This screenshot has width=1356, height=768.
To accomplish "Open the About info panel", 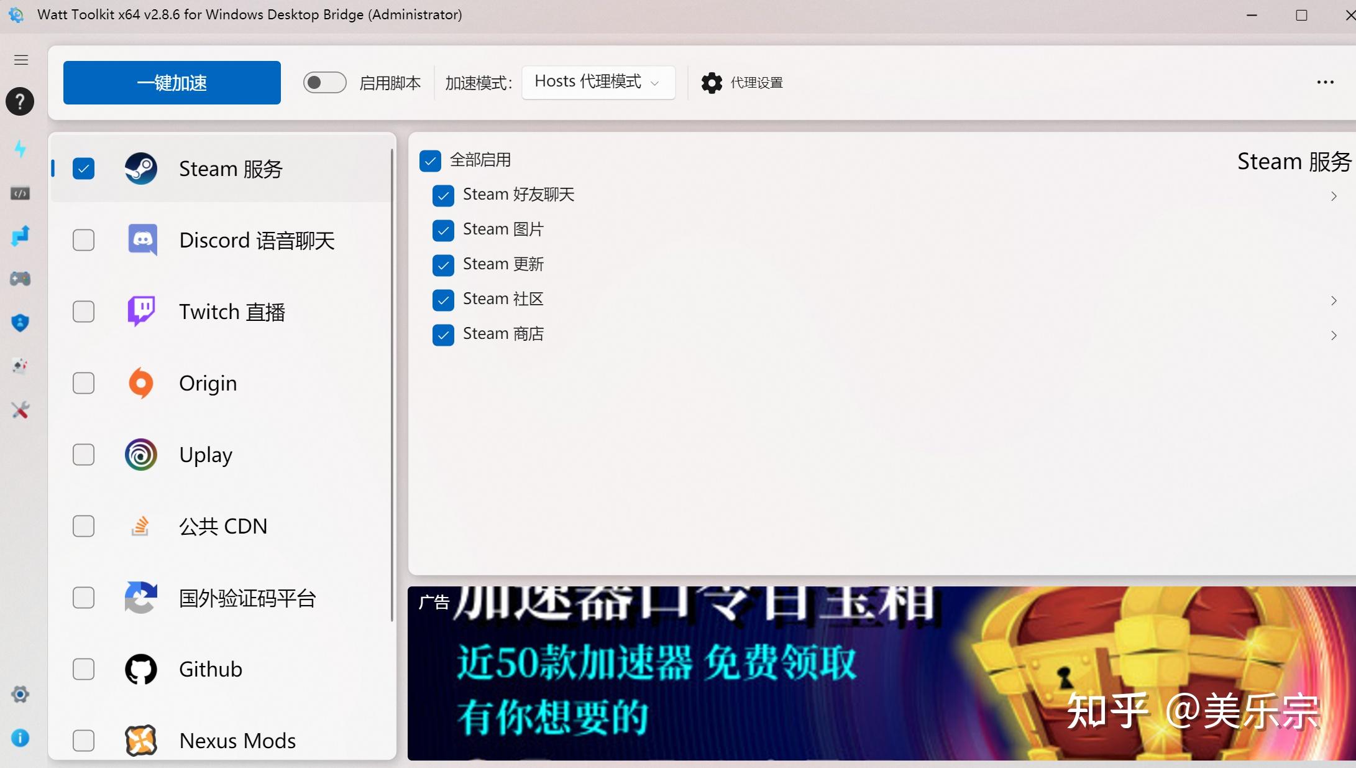I will coord(21,738).
